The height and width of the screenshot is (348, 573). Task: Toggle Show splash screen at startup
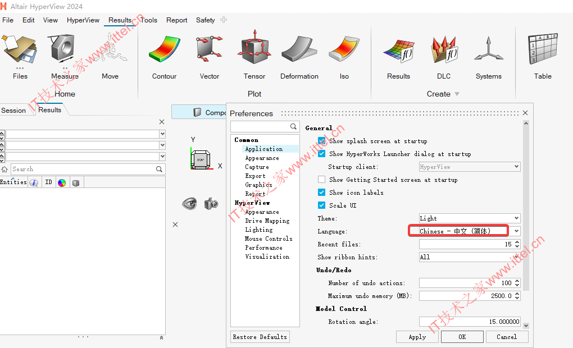(321, 141)
